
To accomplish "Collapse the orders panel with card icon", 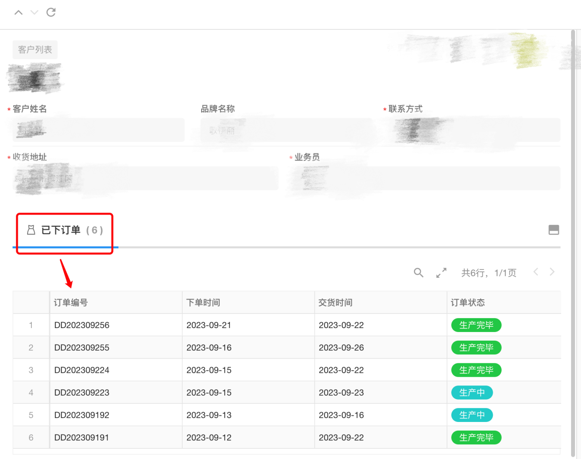I will coord(553,230).
